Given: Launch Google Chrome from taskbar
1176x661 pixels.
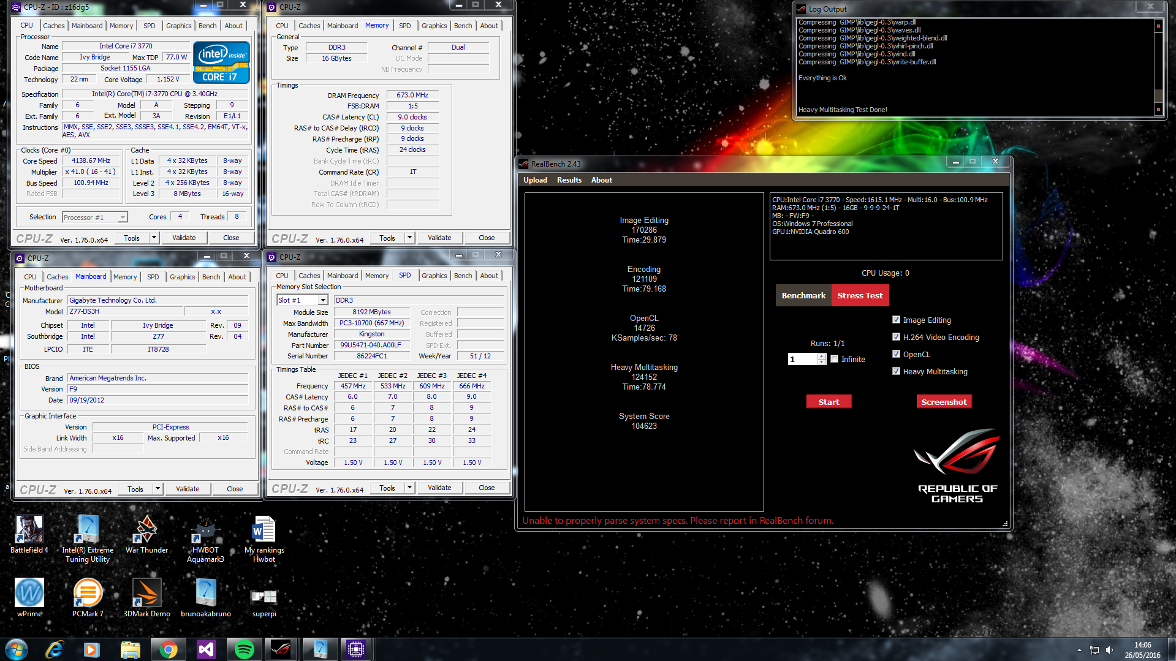Looking at the screenshot, I should point(168,649).
